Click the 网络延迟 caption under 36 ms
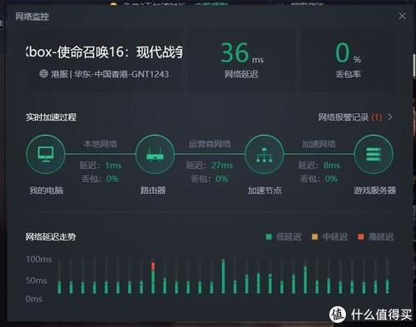Viewport: 416px width, 327px height. 241,74
